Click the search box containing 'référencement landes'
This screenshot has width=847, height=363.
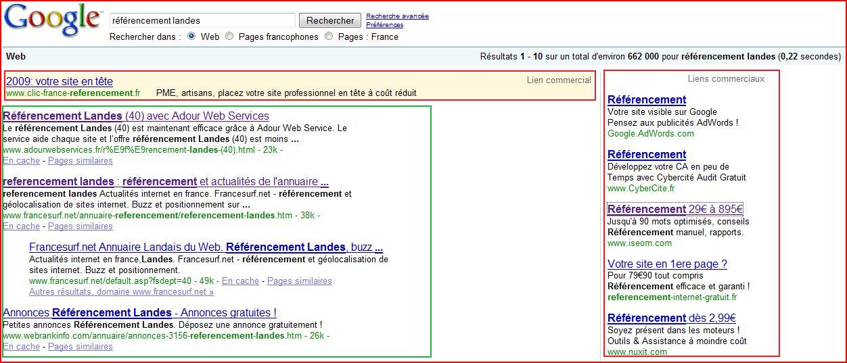pos(202,21)
